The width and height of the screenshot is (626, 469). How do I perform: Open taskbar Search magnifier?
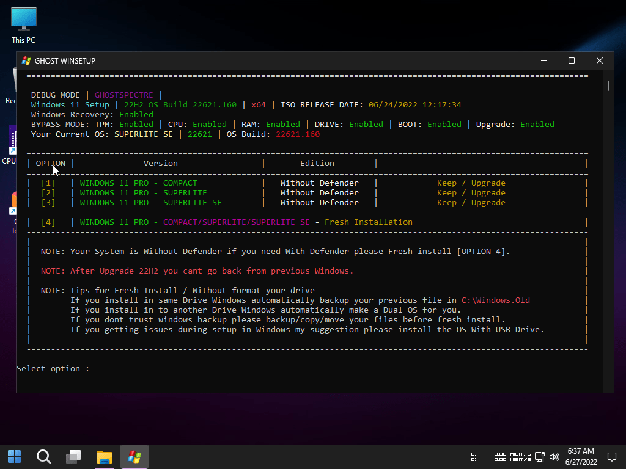43,457
